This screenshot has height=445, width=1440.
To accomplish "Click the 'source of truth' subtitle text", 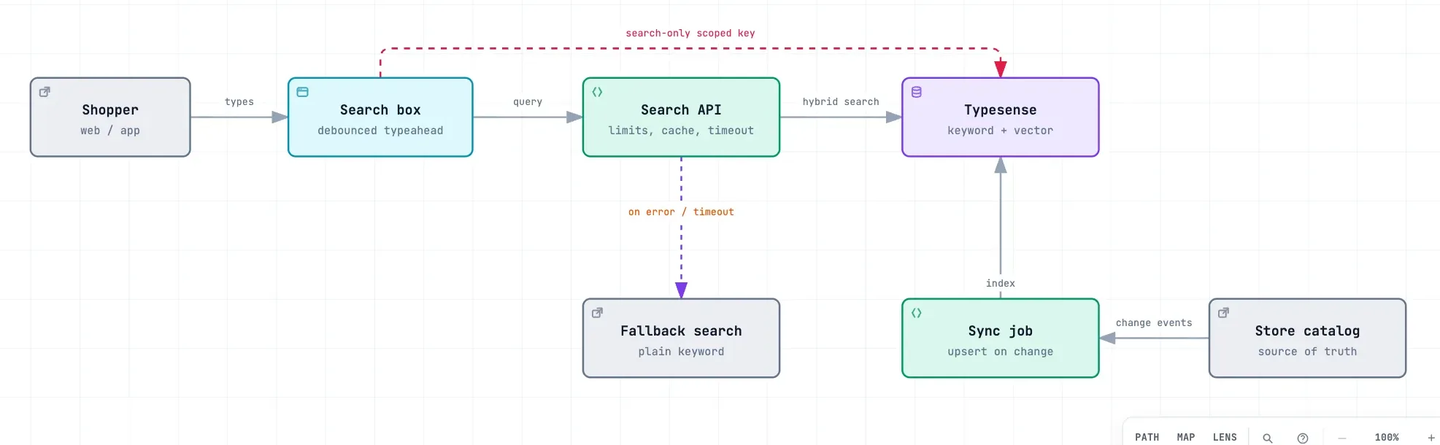I will pyautogui.click(x=1307, y=352).
